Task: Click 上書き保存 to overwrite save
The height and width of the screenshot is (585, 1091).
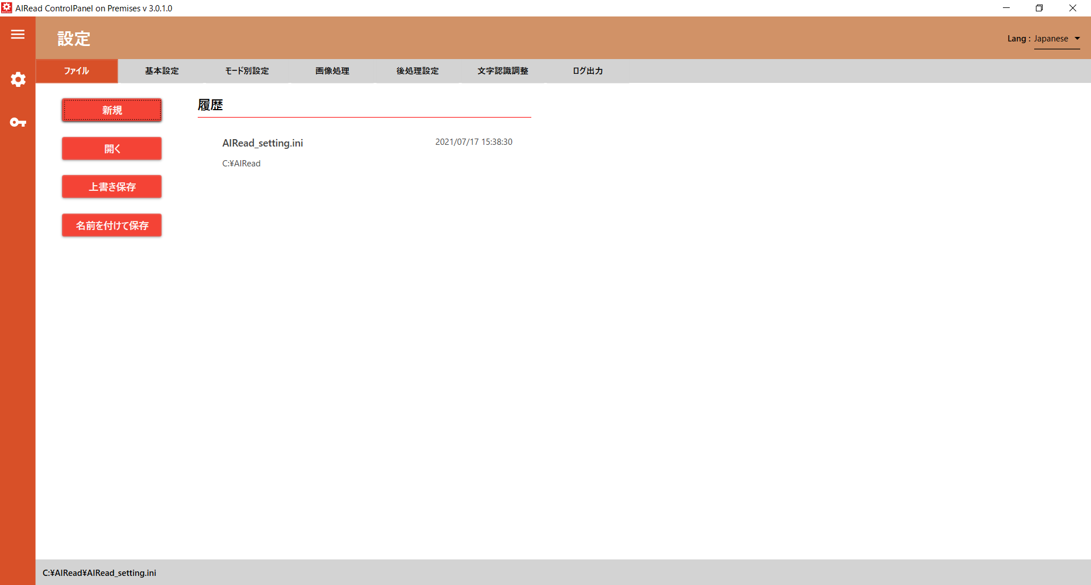Action: coord(111,186)
